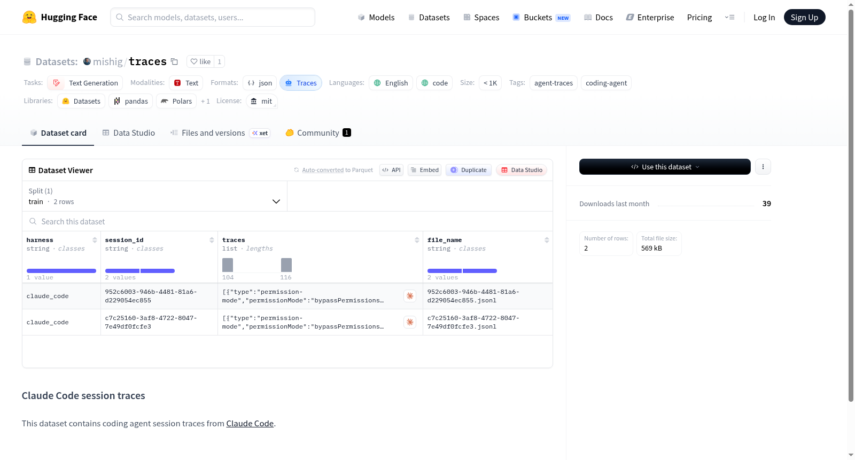Screen dimensions: 855x460
Task: Open the mit license tag
Action: click(x=262, y=101)
